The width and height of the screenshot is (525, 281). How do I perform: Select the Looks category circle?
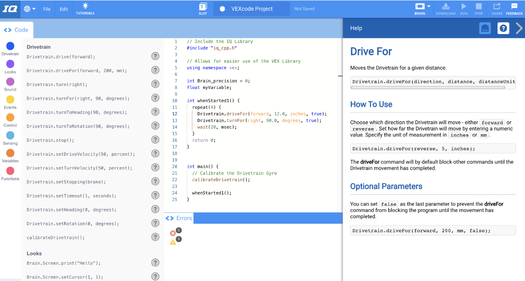10,64
